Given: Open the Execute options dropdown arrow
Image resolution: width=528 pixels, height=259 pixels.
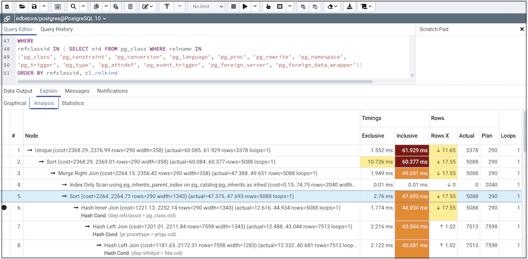Looking at the screenshot, I should click(x=255, y=6).
